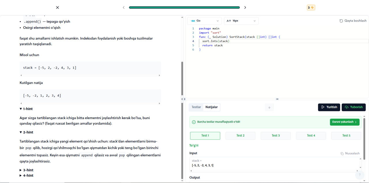Click the 'Kutilgan natija' heading
The image size is (369, 183).
point(31,83)
